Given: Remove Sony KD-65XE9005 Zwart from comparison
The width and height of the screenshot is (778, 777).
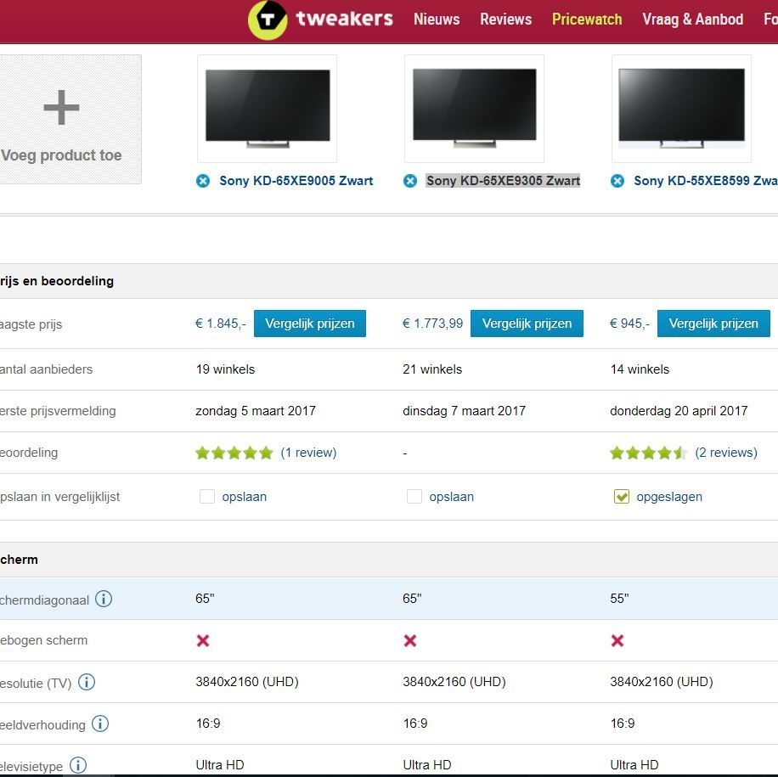Looking at the screenshot, I should click(203, 181).
